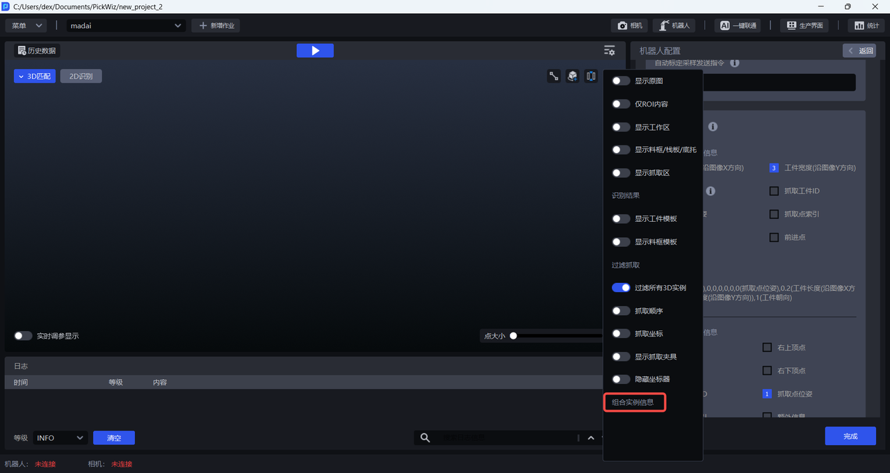The image size is (890, 473).
Task: Click the 完成 finish button
Action: coord(850,436)
